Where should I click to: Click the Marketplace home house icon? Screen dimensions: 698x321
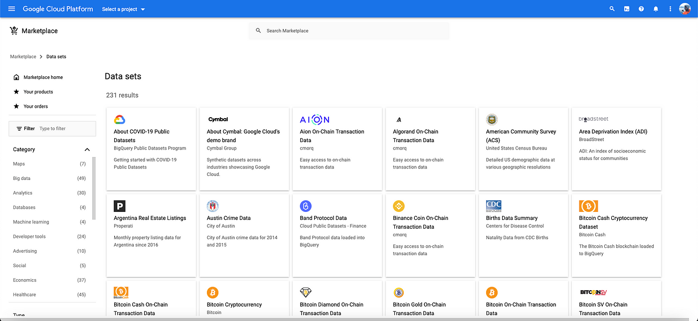16,77
